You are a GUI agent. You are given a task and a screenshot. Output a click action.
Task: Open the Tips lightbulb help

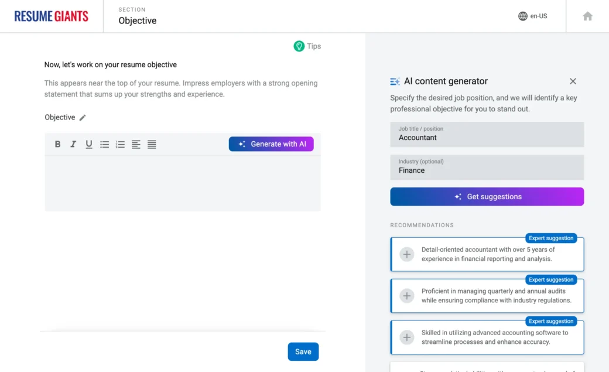(x=307, y=46)
